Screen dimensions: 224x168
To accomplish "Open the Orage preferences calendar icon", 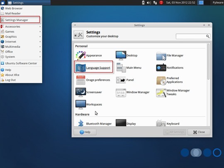I will coord(81,80).
